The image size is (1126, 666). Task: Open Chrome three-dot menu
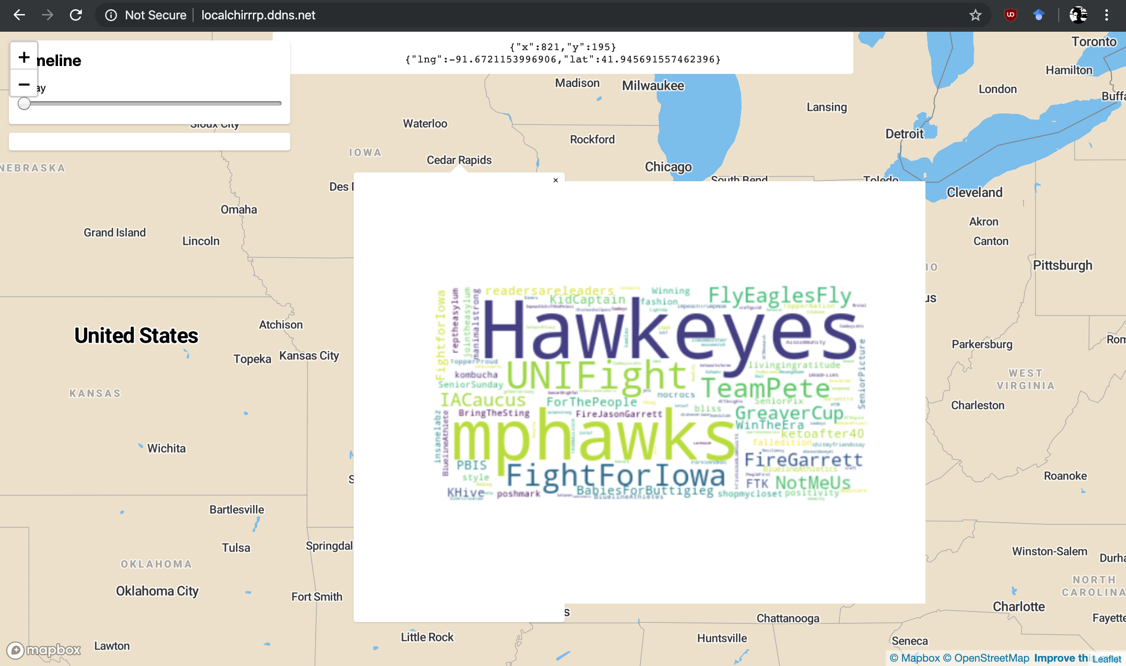[x=1106, y=15]
